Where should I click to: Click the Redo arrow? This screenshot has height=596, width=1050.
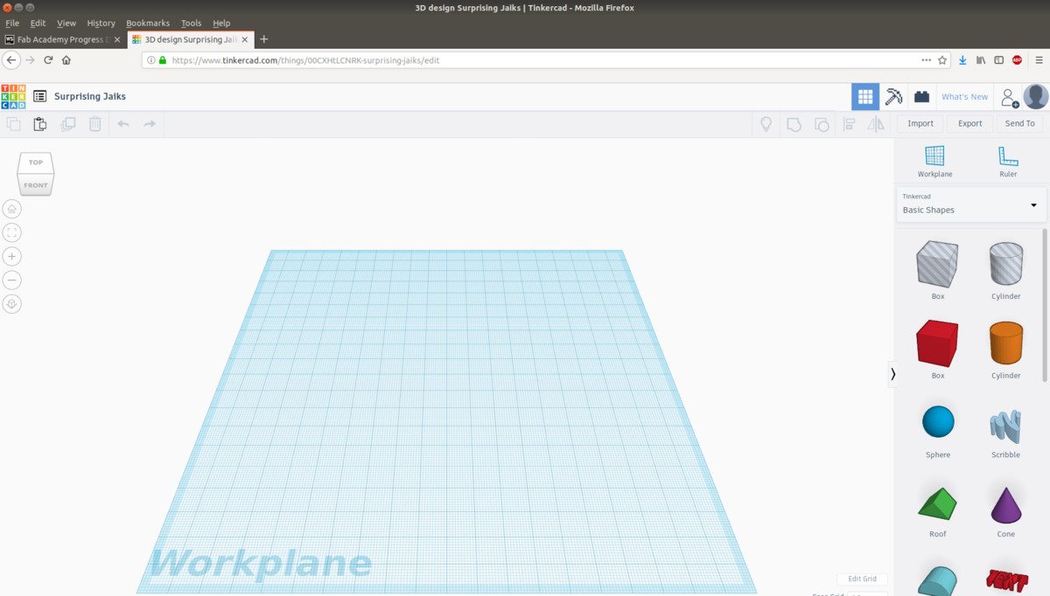(x=150, y=124)
